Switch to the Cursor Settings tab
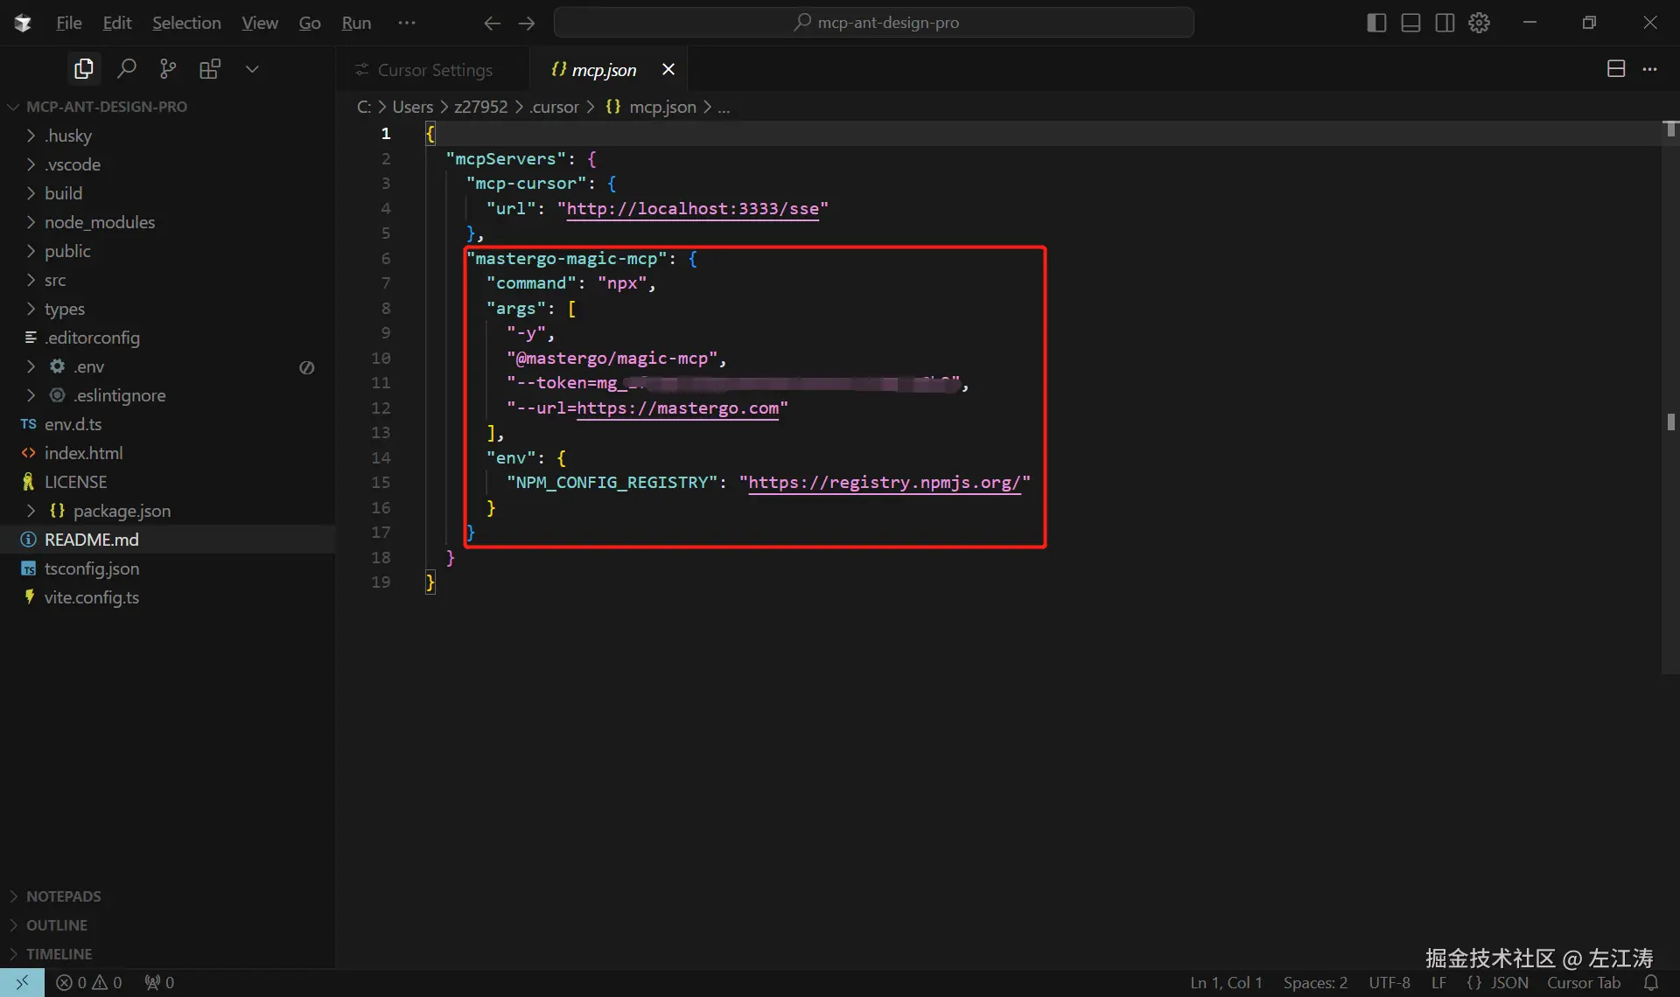Image resolution: width=1680 pixels, height=997 pixels. [436, 69]
